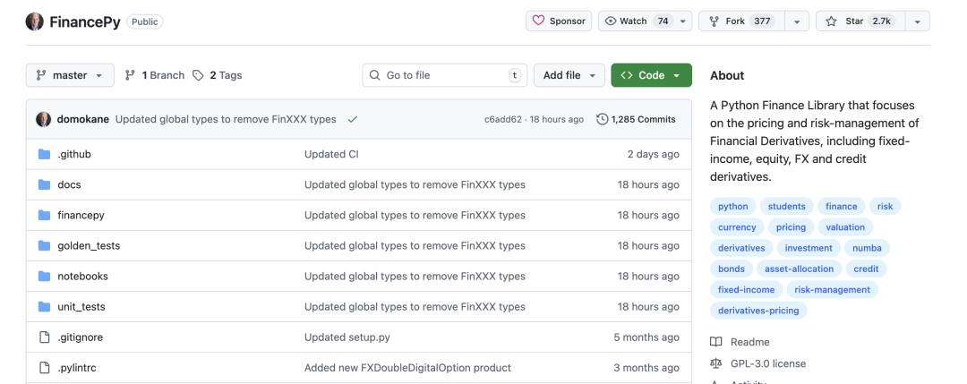Open the golden_tests folder

tap(89, 245)
